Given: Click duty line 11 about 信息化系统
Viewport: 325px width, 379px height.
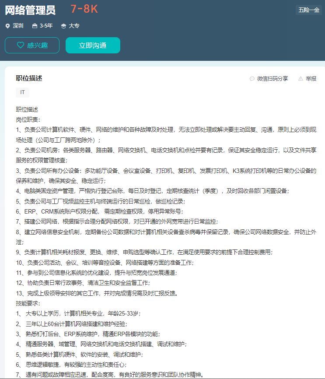Looking at the screenshot, I should [96, 273].
